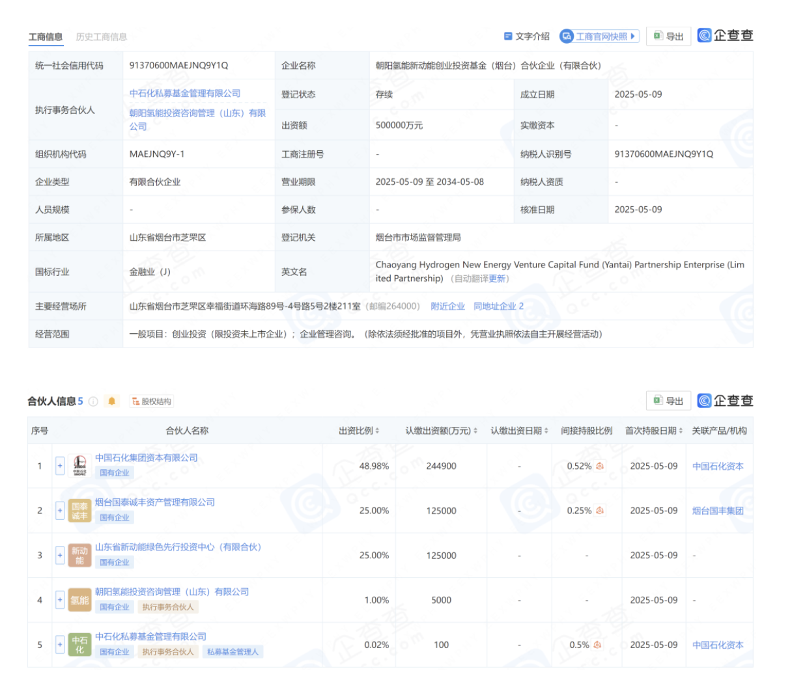
Task: Open the equity path icon beside 0.52%
Action: click(600, 466)
